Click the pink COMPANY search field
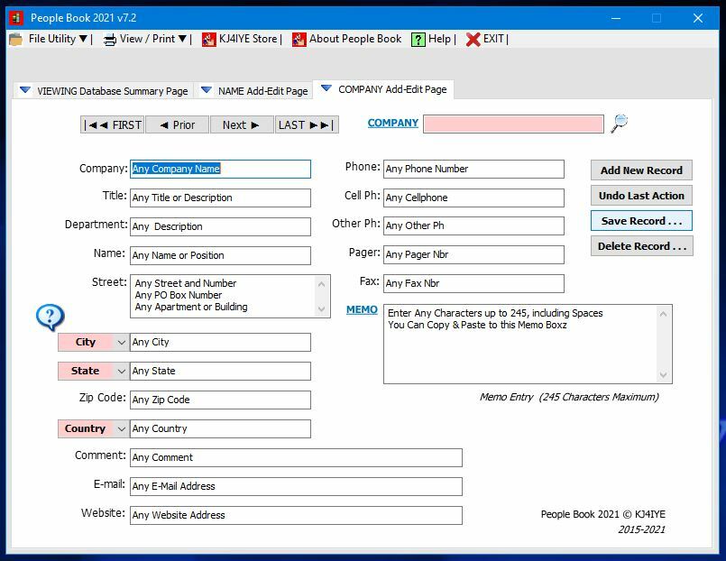726x561 pixels. click(513, 124)
